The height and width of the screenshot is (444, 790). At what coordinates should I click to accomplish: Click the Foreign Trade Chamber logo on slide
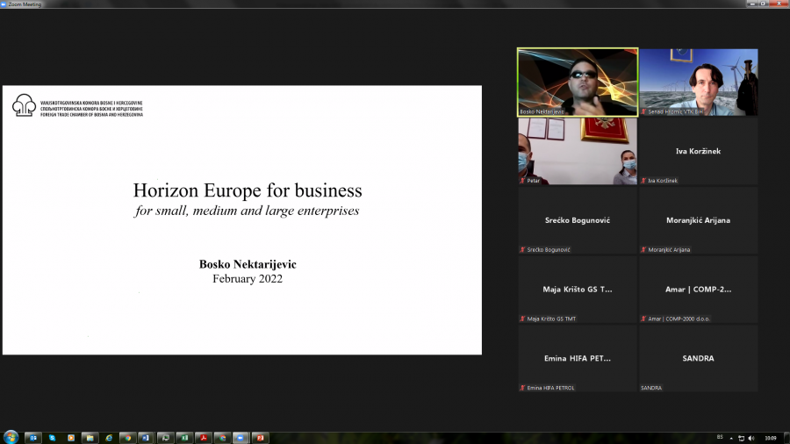77,105
